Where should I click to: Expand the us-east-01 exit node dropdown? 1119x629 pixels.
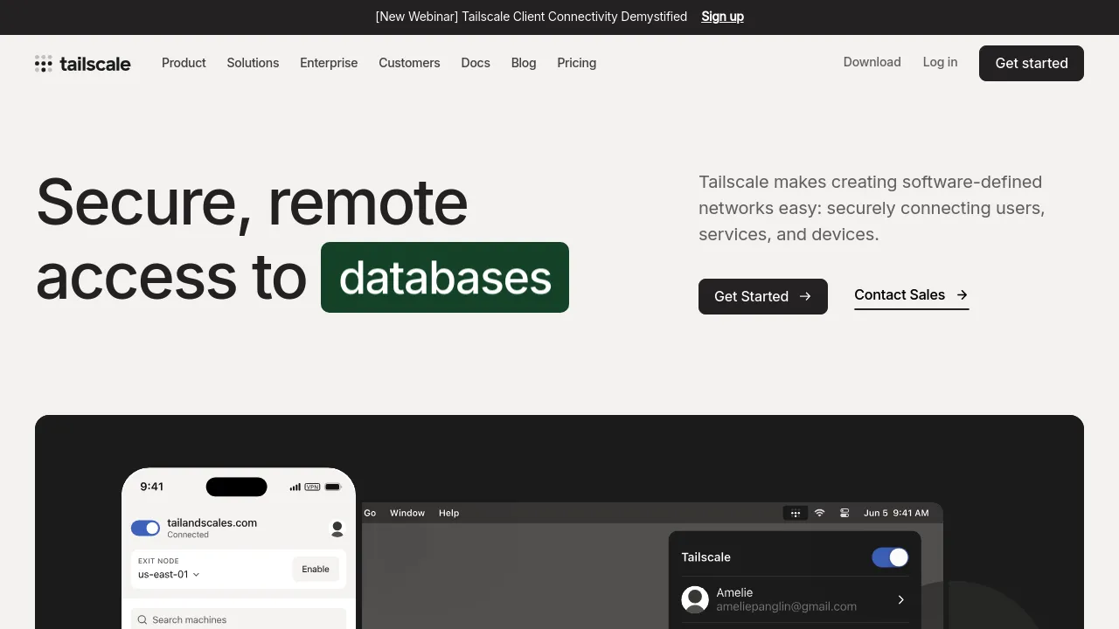tap(195, 575)
